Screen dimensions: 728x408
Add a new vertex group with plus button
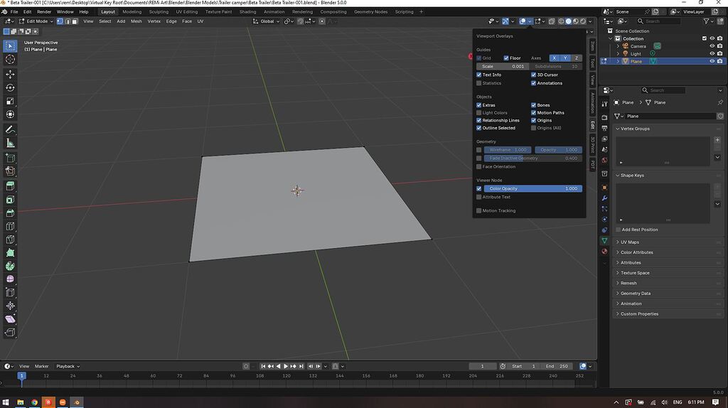(717, 140)
